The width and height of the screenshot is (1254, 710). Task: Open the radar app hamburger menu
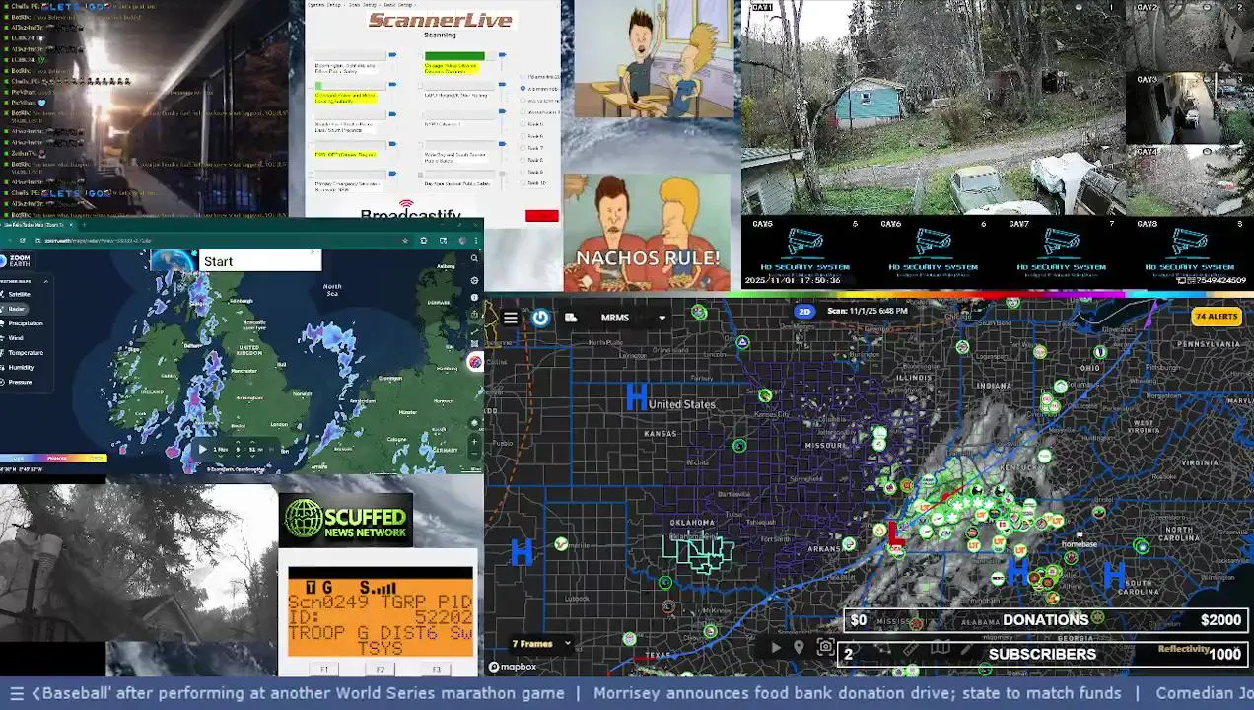point(510,318)
